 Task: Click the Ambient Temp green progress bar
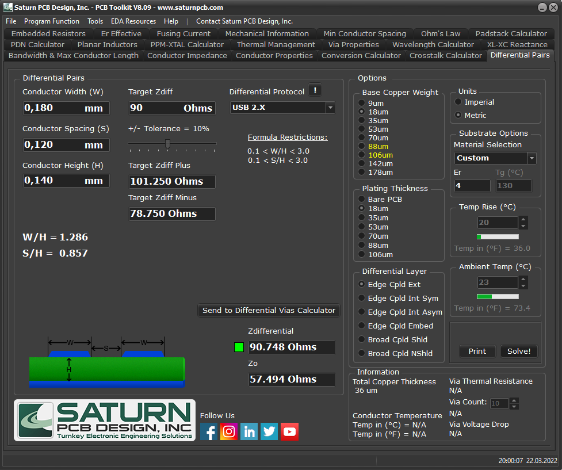[x=498, y=296]
